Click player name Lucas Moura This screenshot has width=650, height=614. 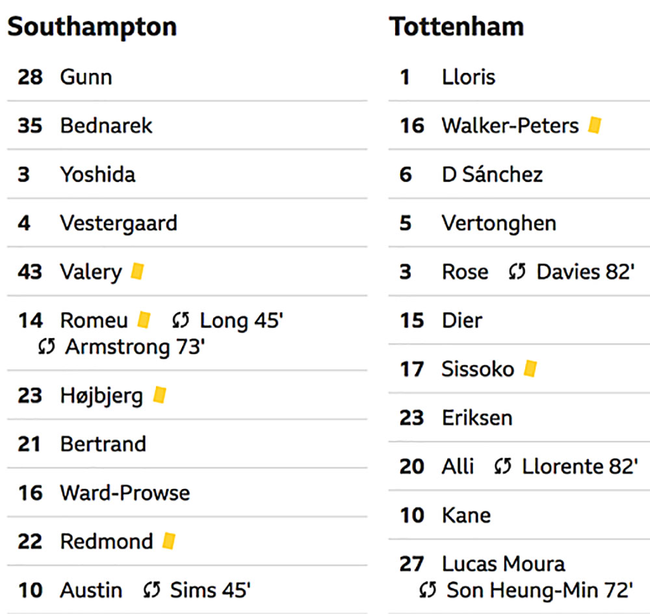503,563
